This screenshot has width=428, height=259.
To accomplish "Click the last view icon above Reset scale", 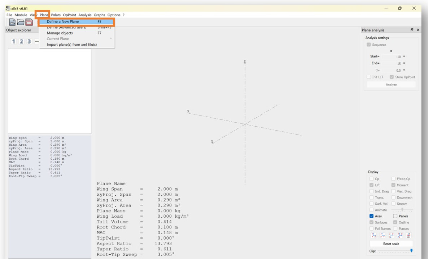I will pos(409,236).
